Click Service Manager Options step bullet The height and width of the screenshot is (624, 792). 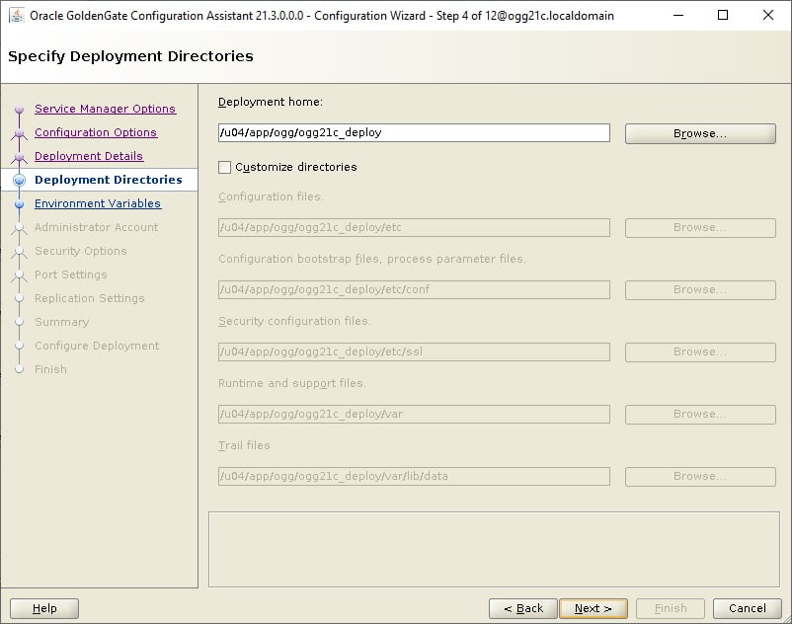tap(19, 109)
